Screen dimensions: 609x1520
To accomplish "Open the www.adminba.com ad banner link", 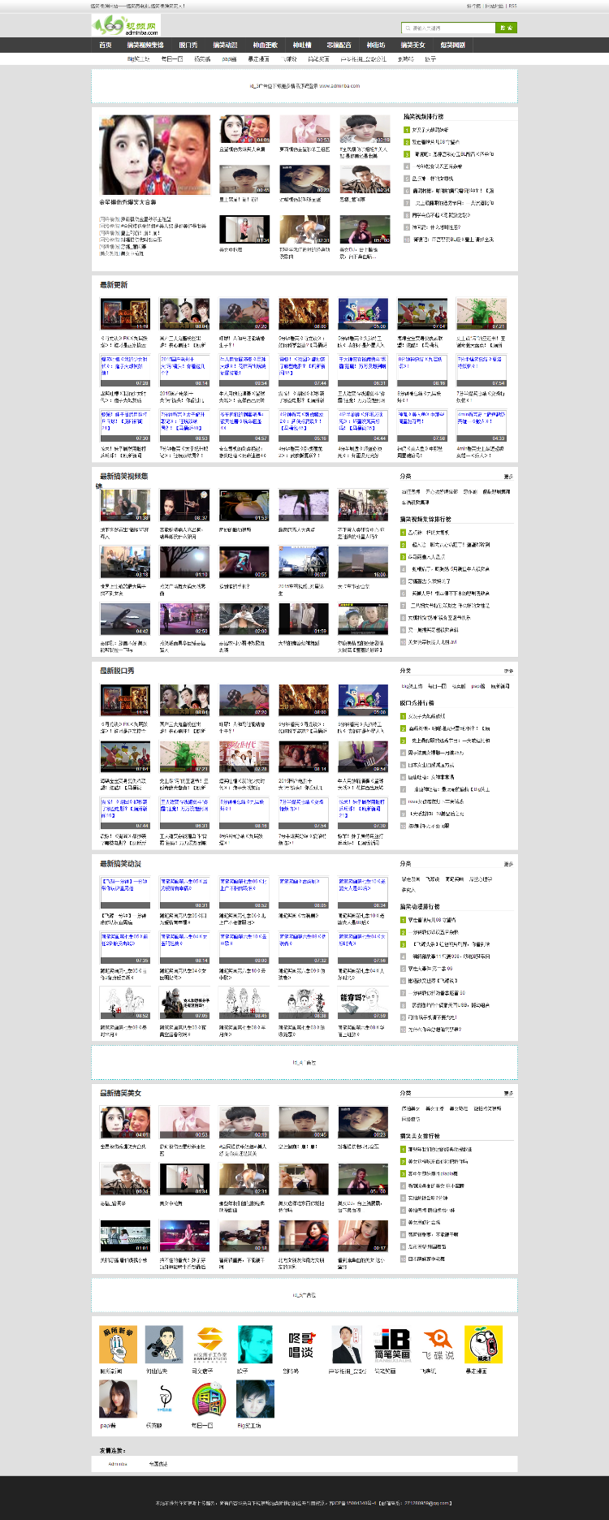I will click(x=339, y=85).
